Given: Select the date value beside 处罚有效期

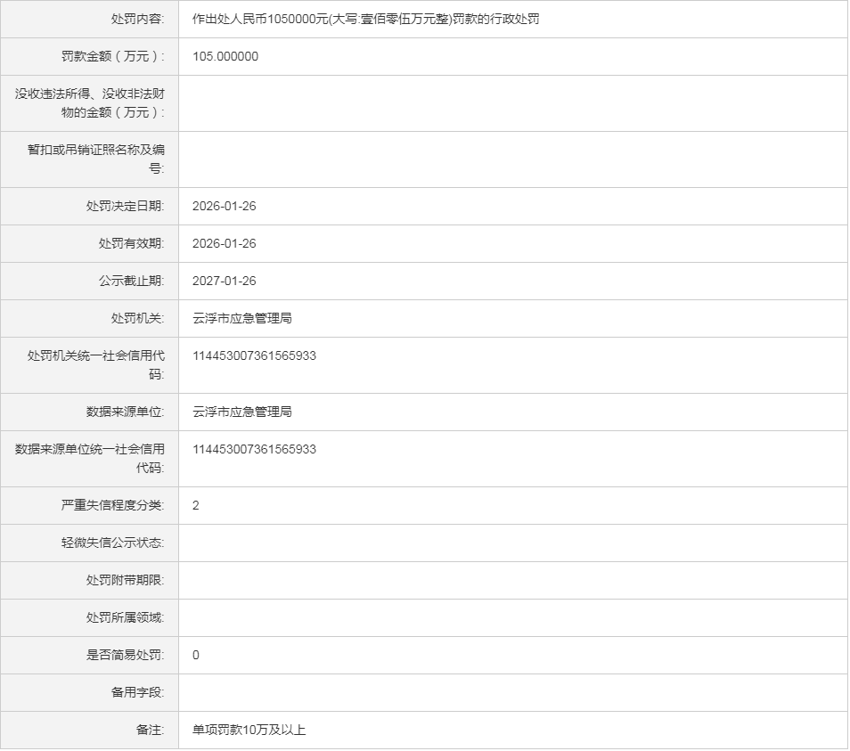Looking at the screenshot, I should click(225, 243).
